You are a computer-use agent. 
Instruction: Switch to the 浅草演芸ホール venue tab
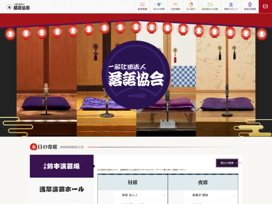pyautogui.click(x=62, y=189)
